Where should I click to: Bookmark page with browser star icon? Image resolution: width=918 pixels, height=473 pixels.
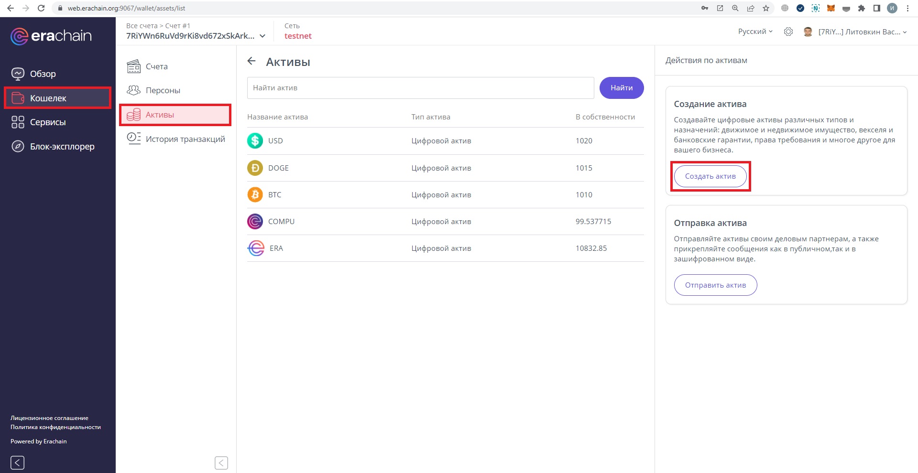[x=766, y=8]
